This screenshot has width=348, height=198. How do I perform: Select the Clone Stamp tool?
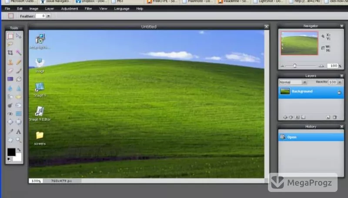10,62
